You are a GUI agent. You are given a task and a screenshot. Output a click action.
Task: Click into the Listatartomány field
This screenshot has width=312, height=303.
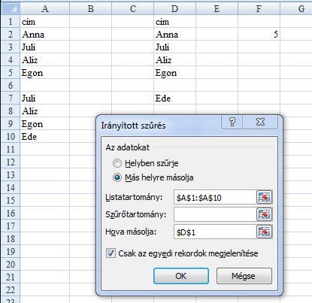point(215,198)
